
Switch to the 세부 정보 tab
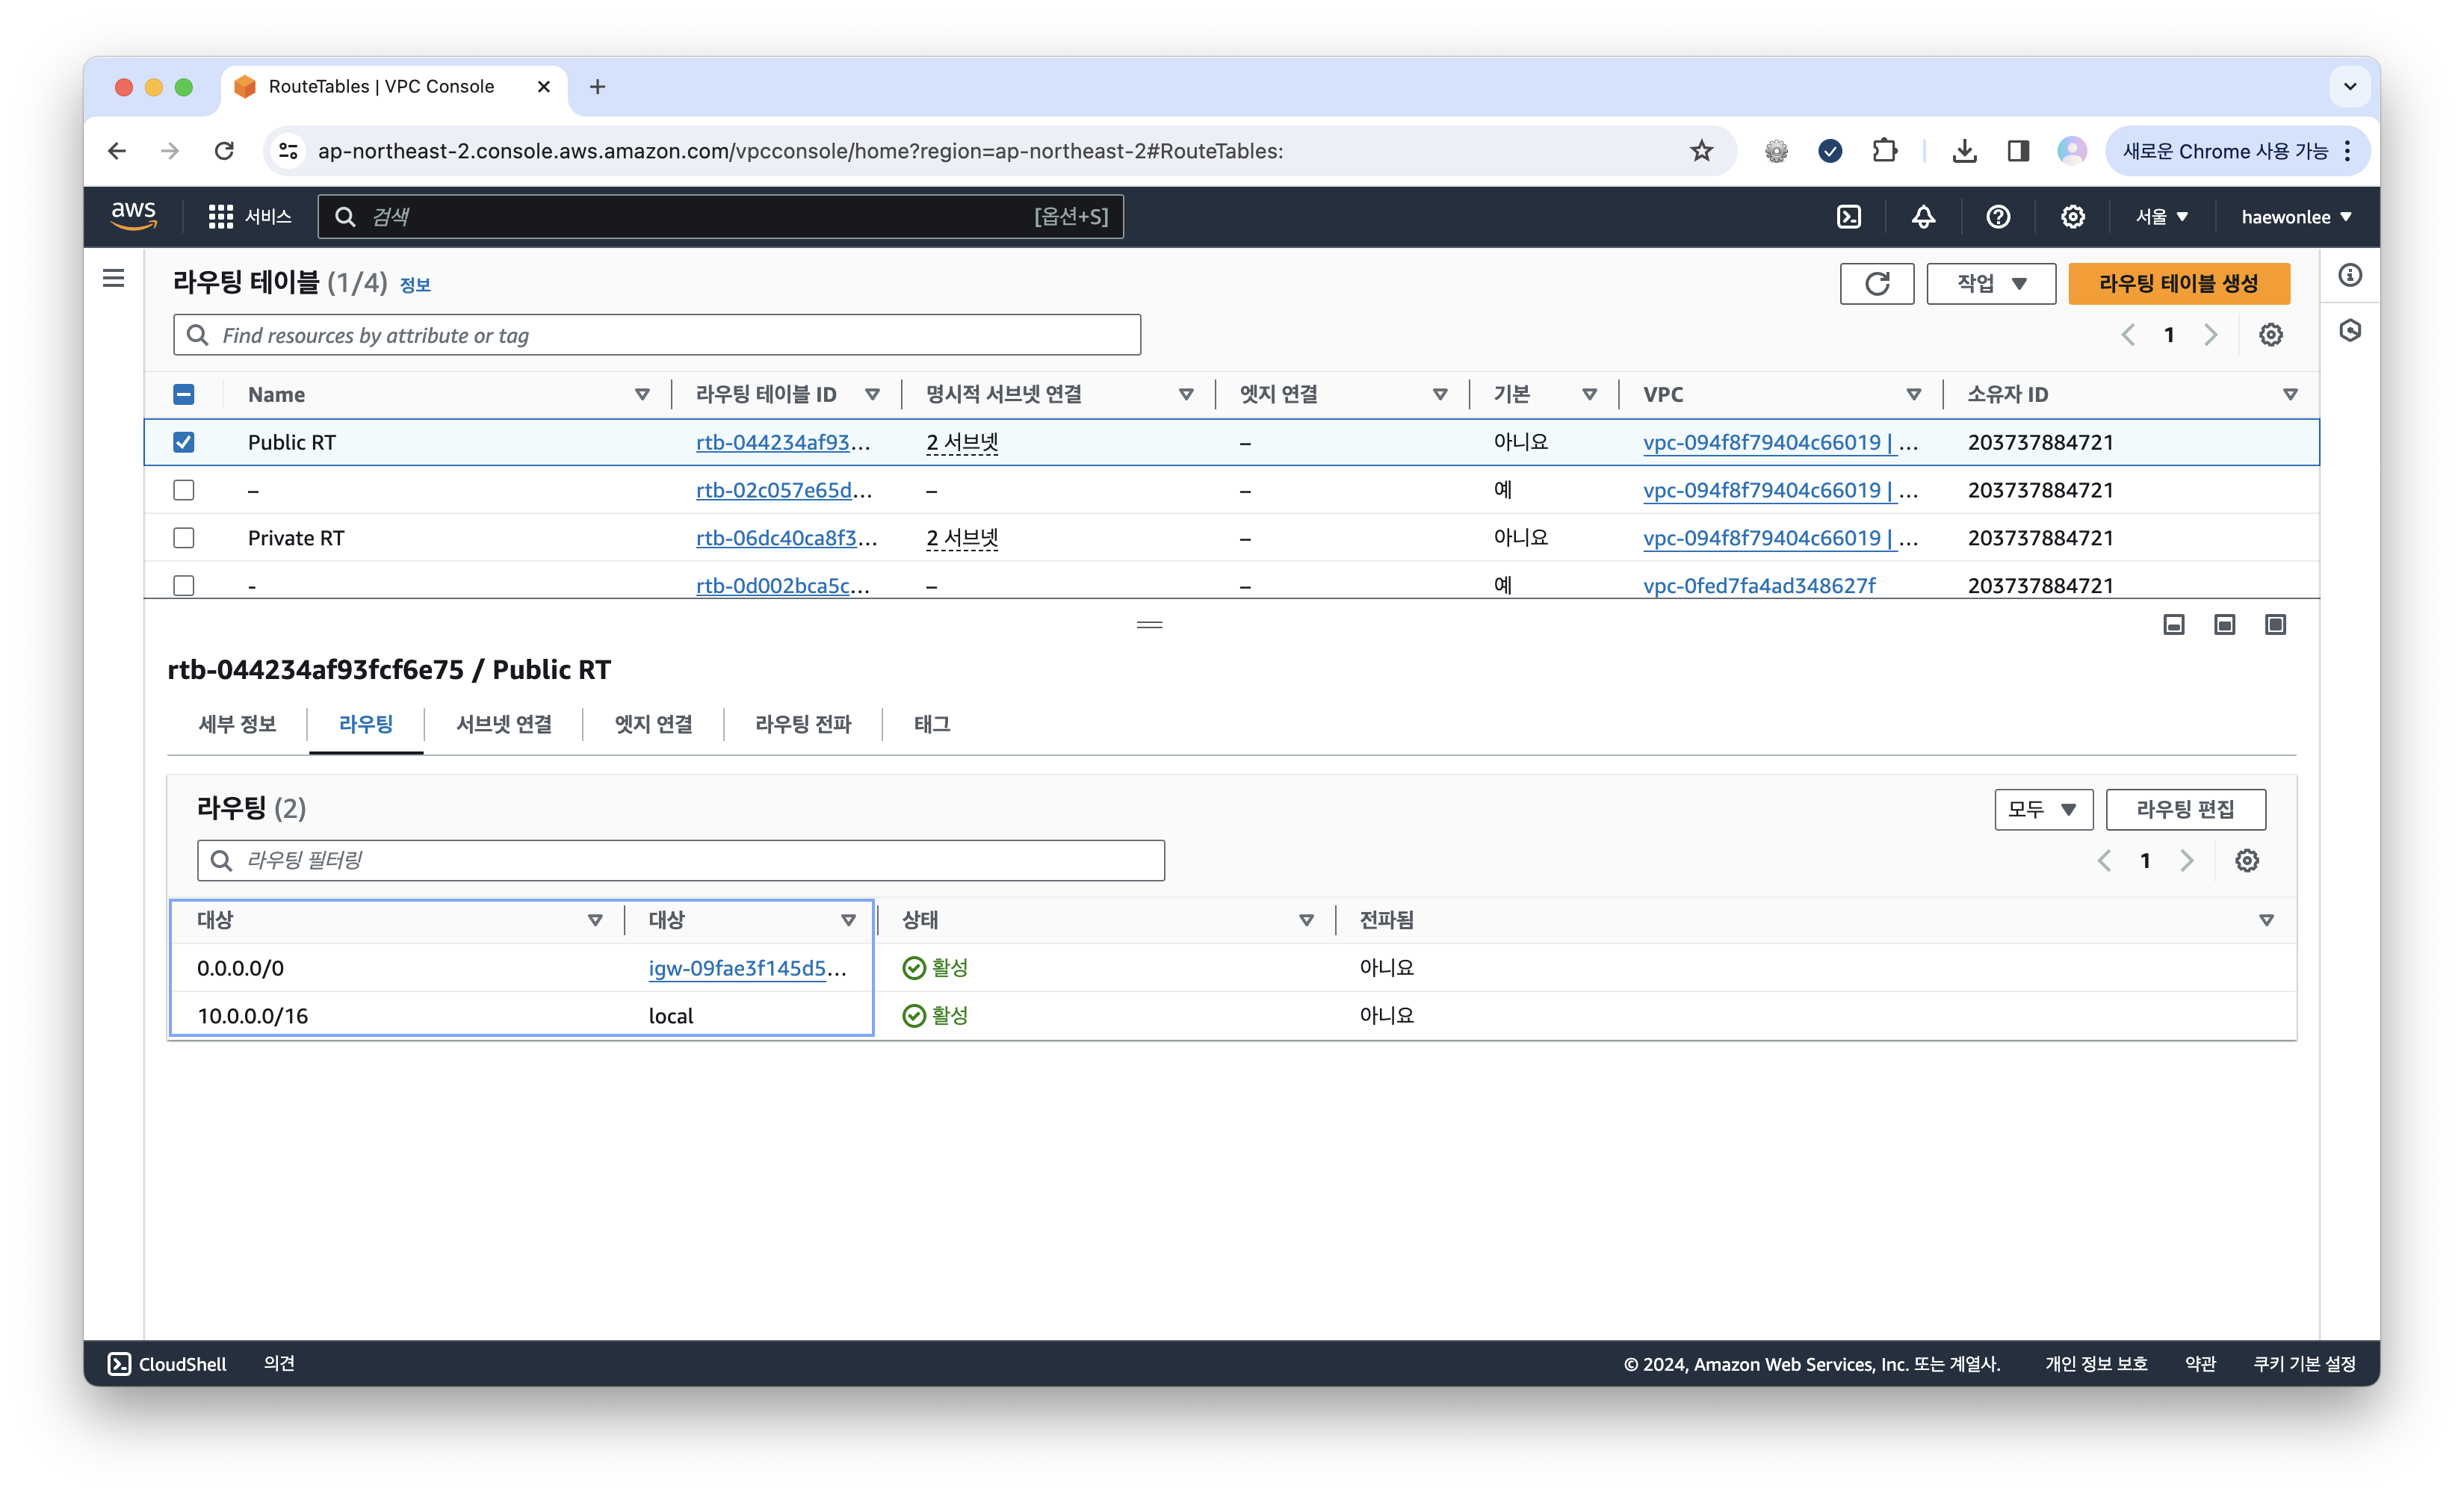[237, 724]
